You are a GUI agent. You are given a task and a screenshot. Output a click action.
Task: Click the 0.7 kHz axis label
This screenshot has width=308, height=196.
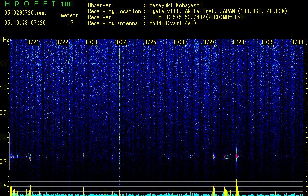click(x=4, y=162)
